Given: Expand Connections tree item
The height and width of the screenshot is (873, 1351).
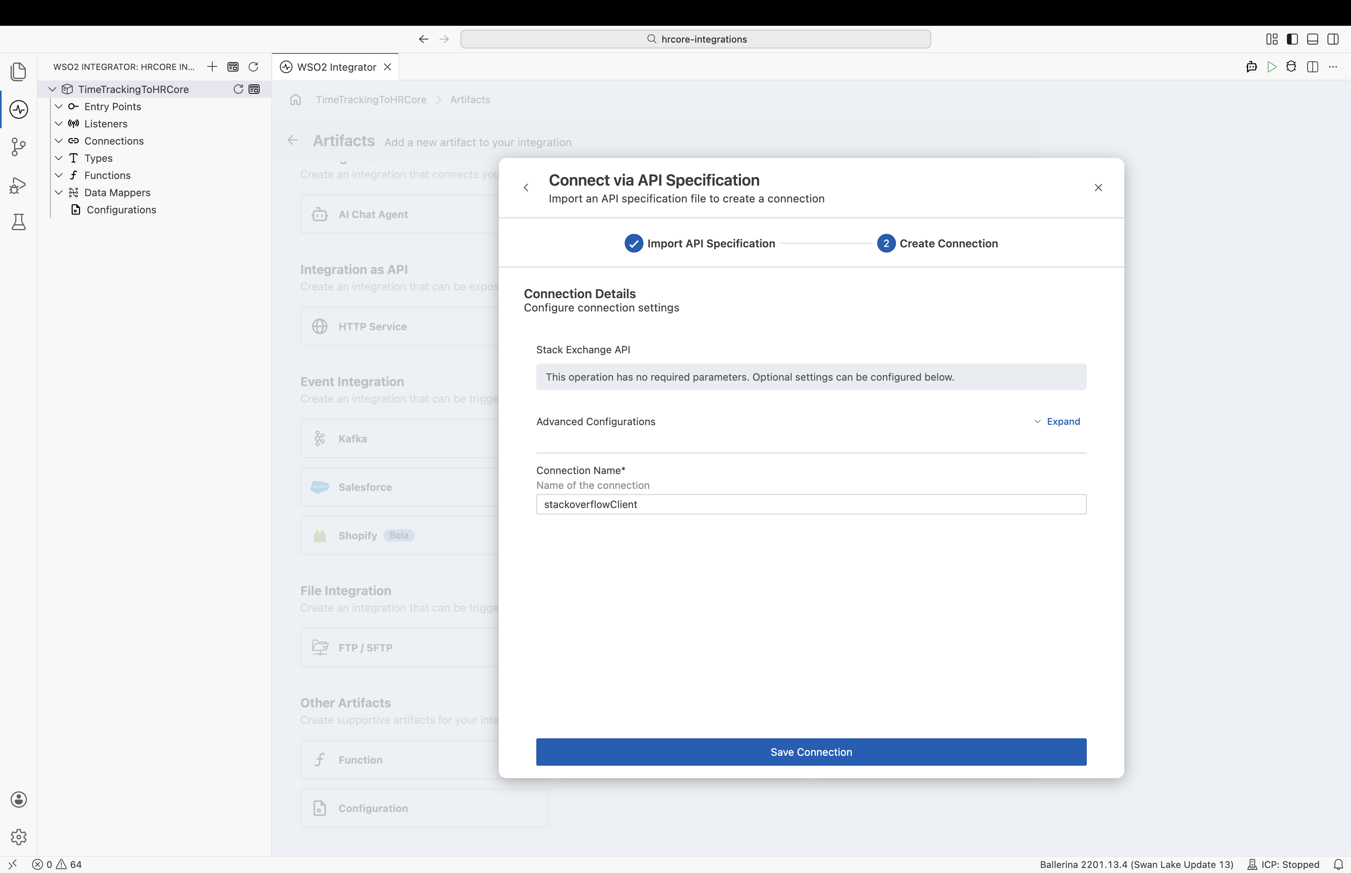Looking at the screenshot, I should [58, 141].
